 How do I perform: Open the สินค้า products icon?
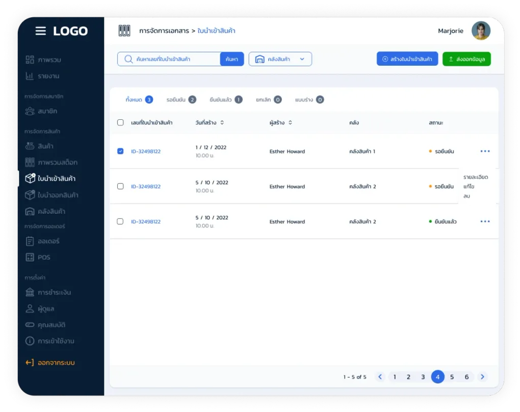point(30,146)
